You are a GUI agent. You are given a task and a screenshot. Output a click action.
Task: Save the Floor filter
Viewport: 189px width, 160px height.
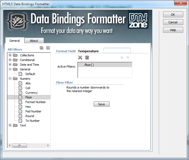[x=101, y=104]
